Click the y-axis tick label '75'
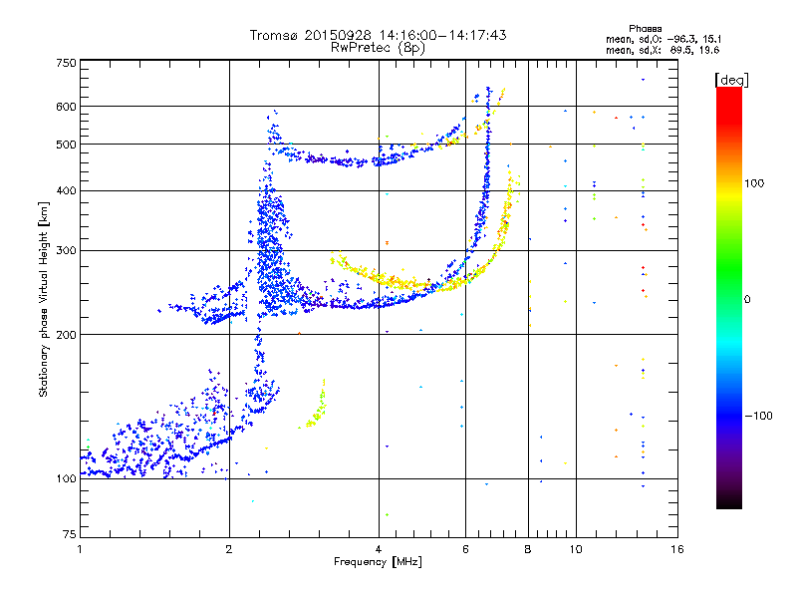The width and height of the screenshot is (797, 598). [x=70, y=534]
